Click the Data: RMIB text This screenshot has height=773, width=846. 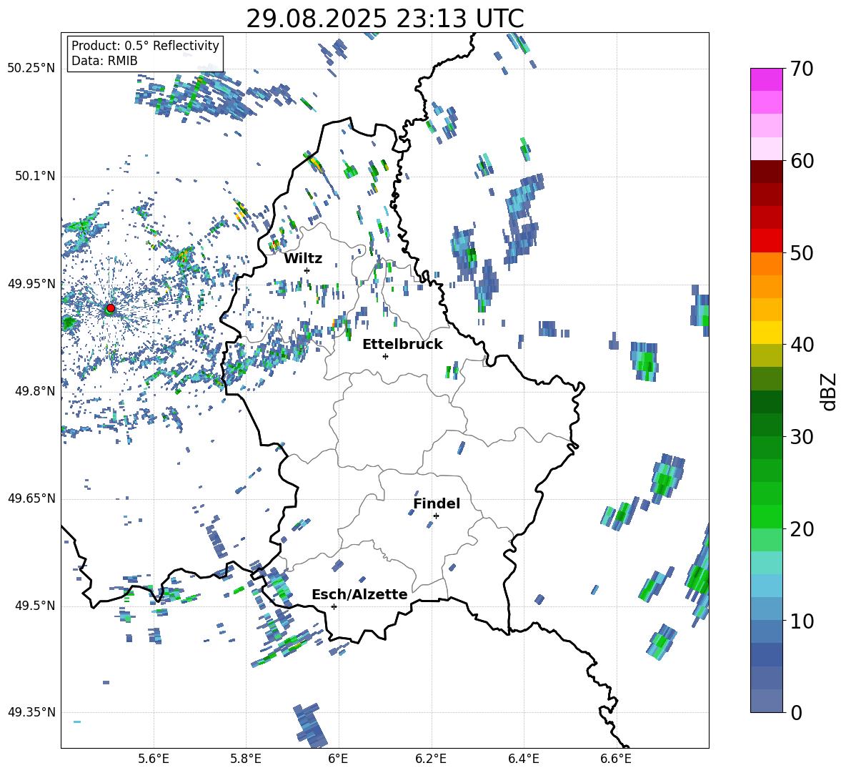coord(104,61)
